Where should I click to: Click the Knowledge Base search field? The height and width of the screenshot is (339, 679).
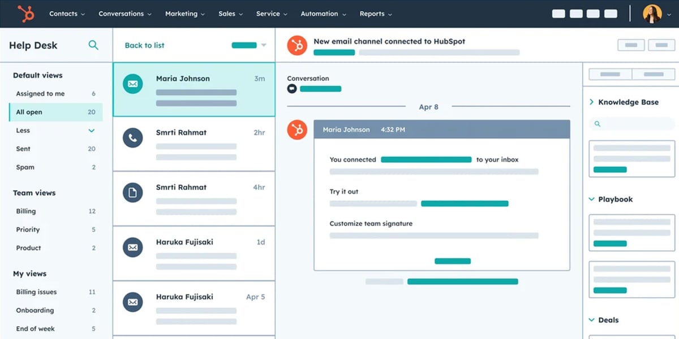632,124
